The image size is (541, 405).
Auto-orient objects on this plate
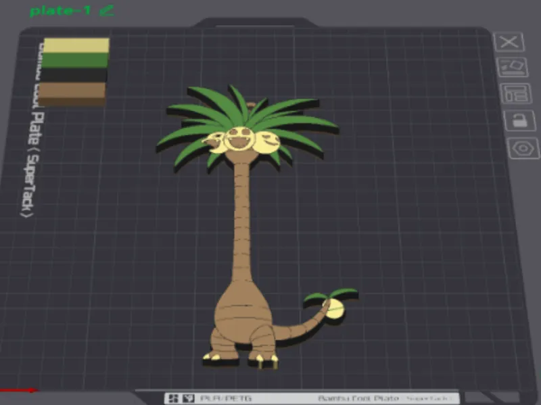[513, 67]
